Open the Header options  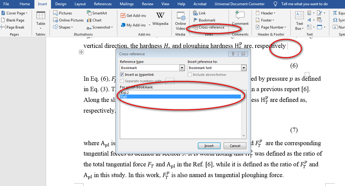coord(265,13)
